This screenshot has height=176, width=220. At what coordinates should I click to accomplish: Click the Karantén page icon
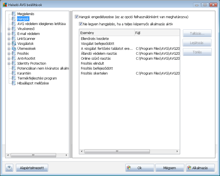[x=14, y=73]
